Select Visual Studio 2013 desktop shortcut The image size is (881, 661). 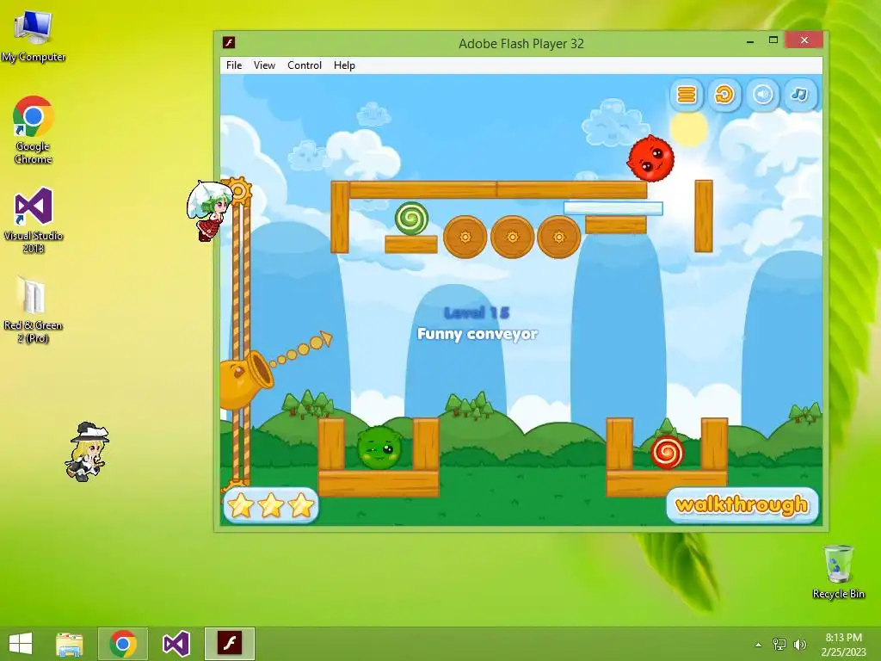pyautogui.click(x=34, y=220)
